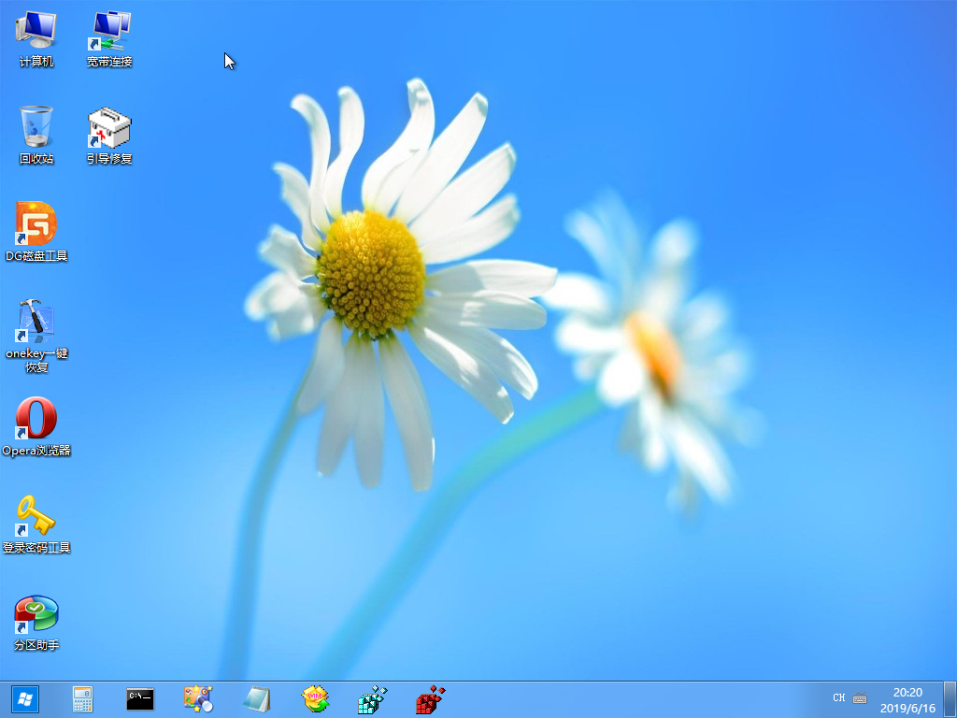Open the teal cubes registry icon
Viewport: 957px width, 718px height.
coord(372,699)
